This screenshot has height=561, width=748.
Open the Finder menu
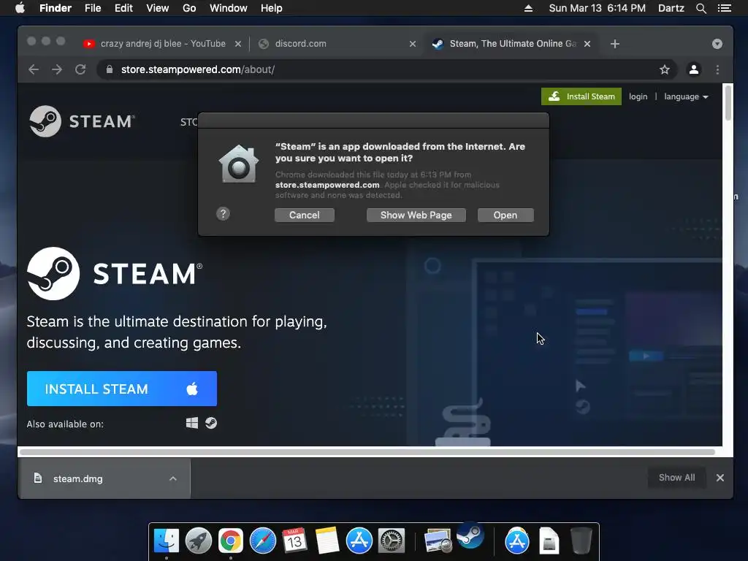56,8
